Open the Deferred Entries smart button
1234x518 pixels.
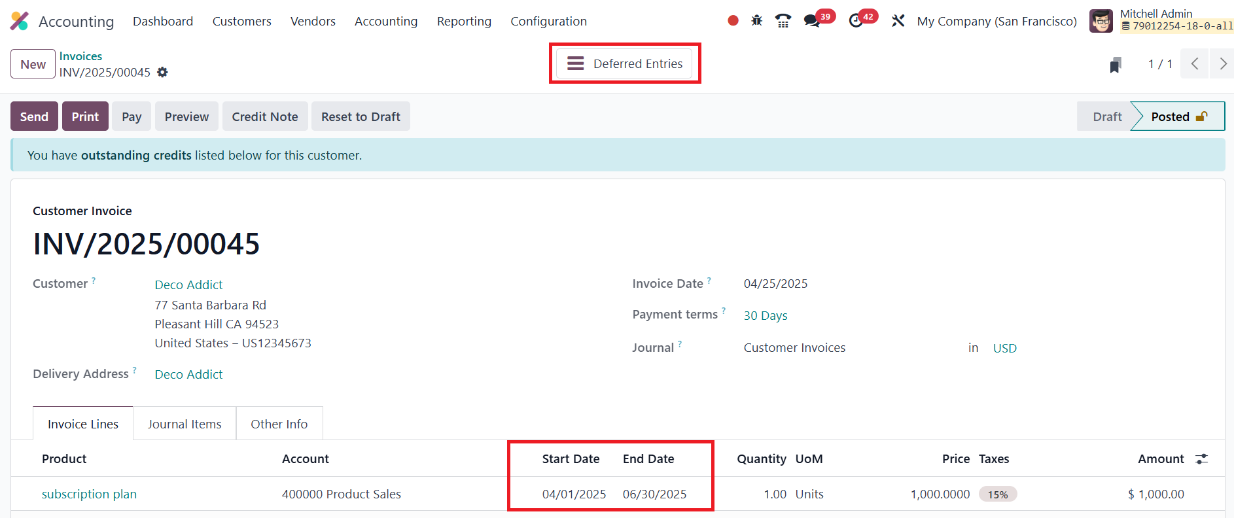624,63
